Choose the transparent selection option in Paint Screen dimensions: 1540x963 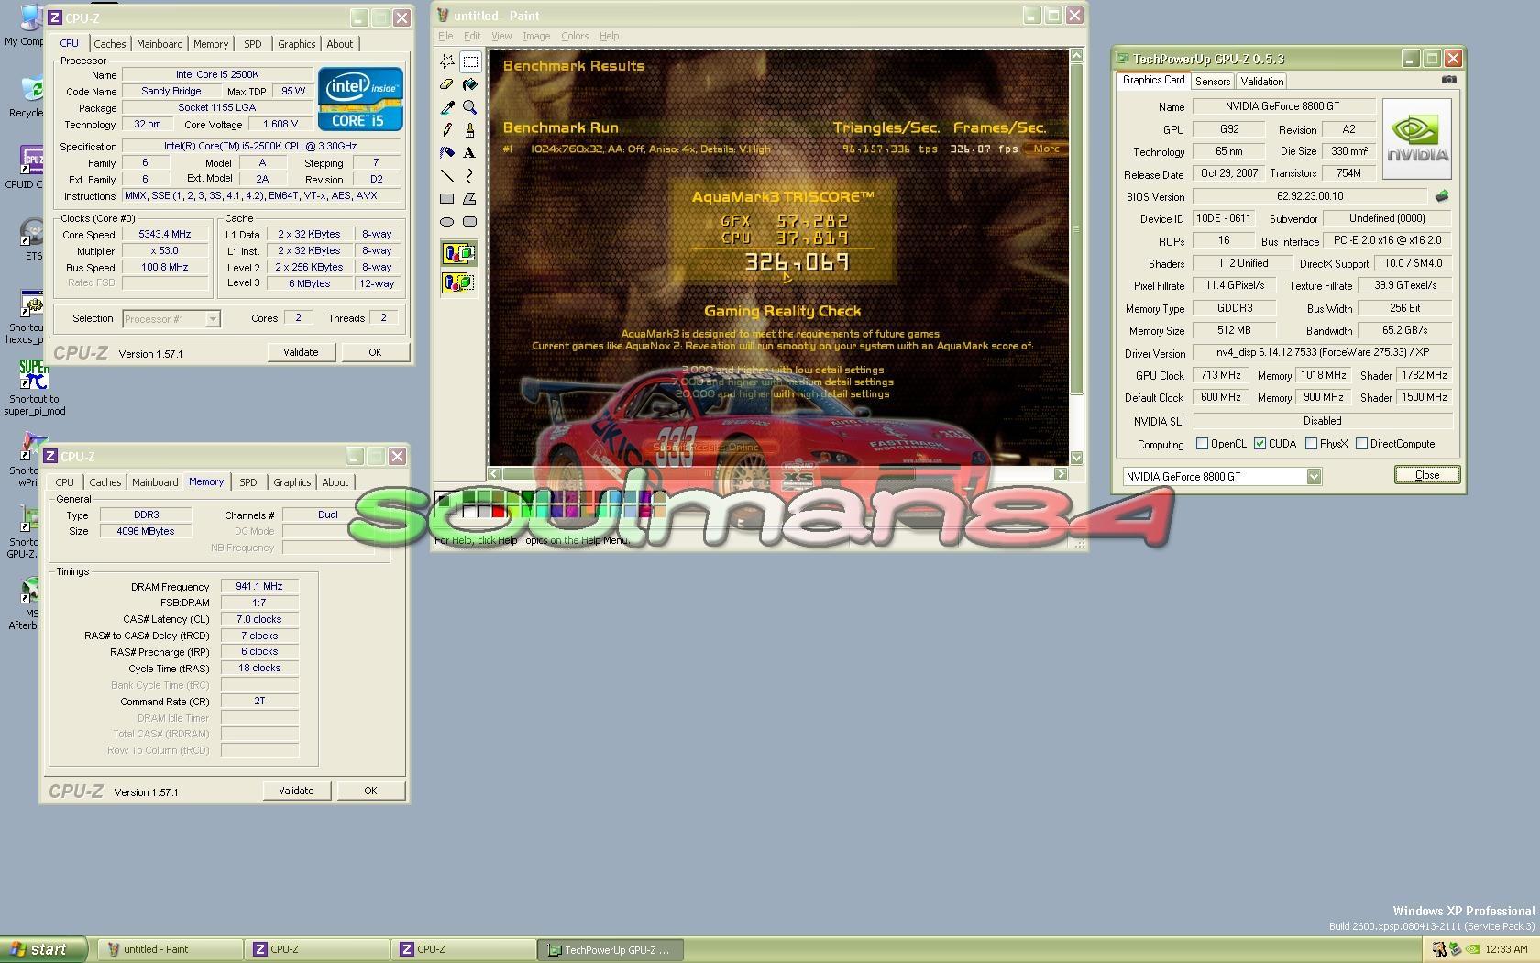click(x=458, y=282)
